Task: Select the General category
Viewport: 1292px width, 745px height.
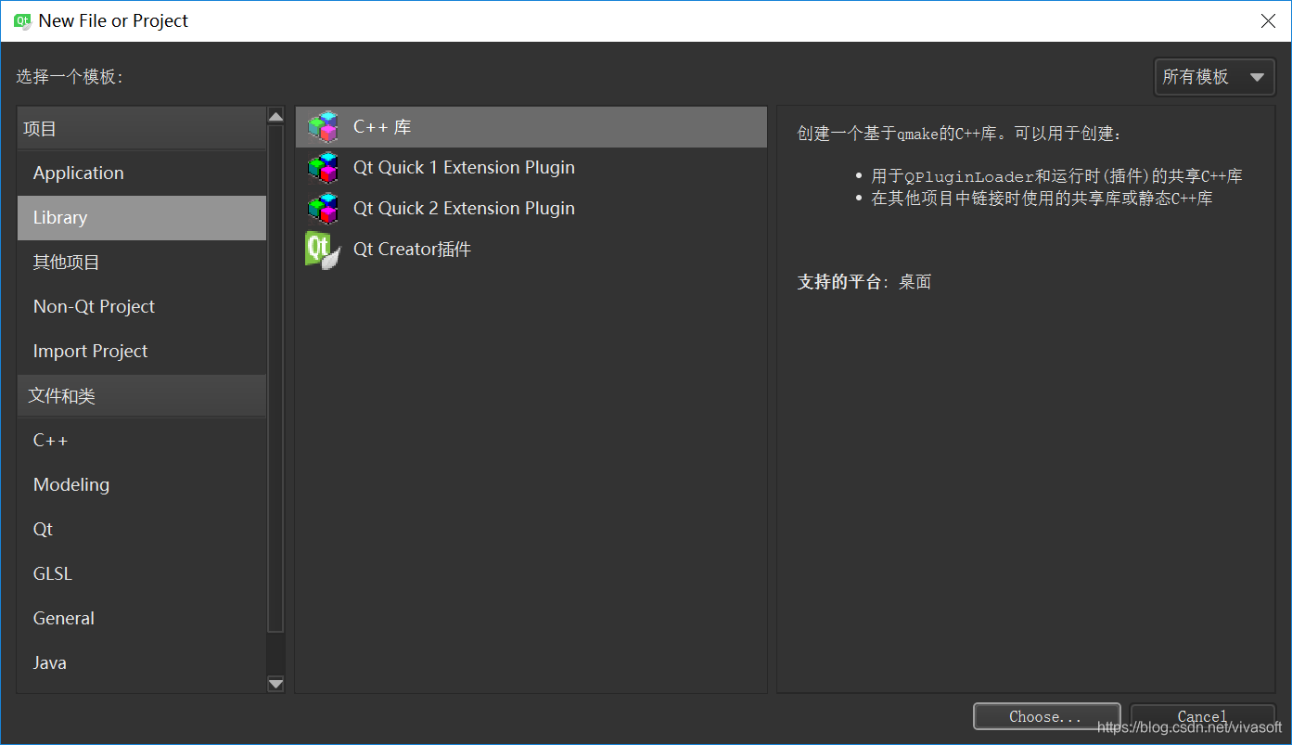Action: (142, 619)
